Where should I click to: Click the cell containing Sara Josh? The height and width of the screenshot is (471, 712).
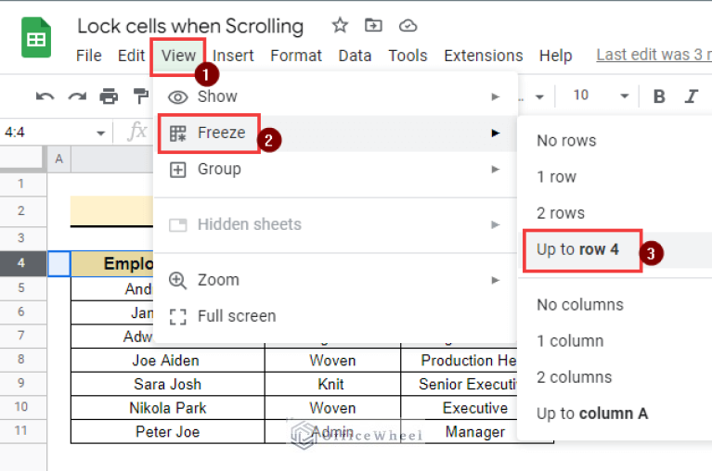tap(167, 384)
